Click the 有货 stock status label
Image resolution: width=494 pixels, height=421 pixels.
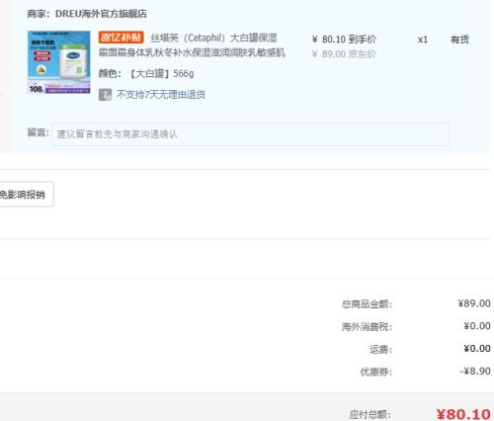459,40
